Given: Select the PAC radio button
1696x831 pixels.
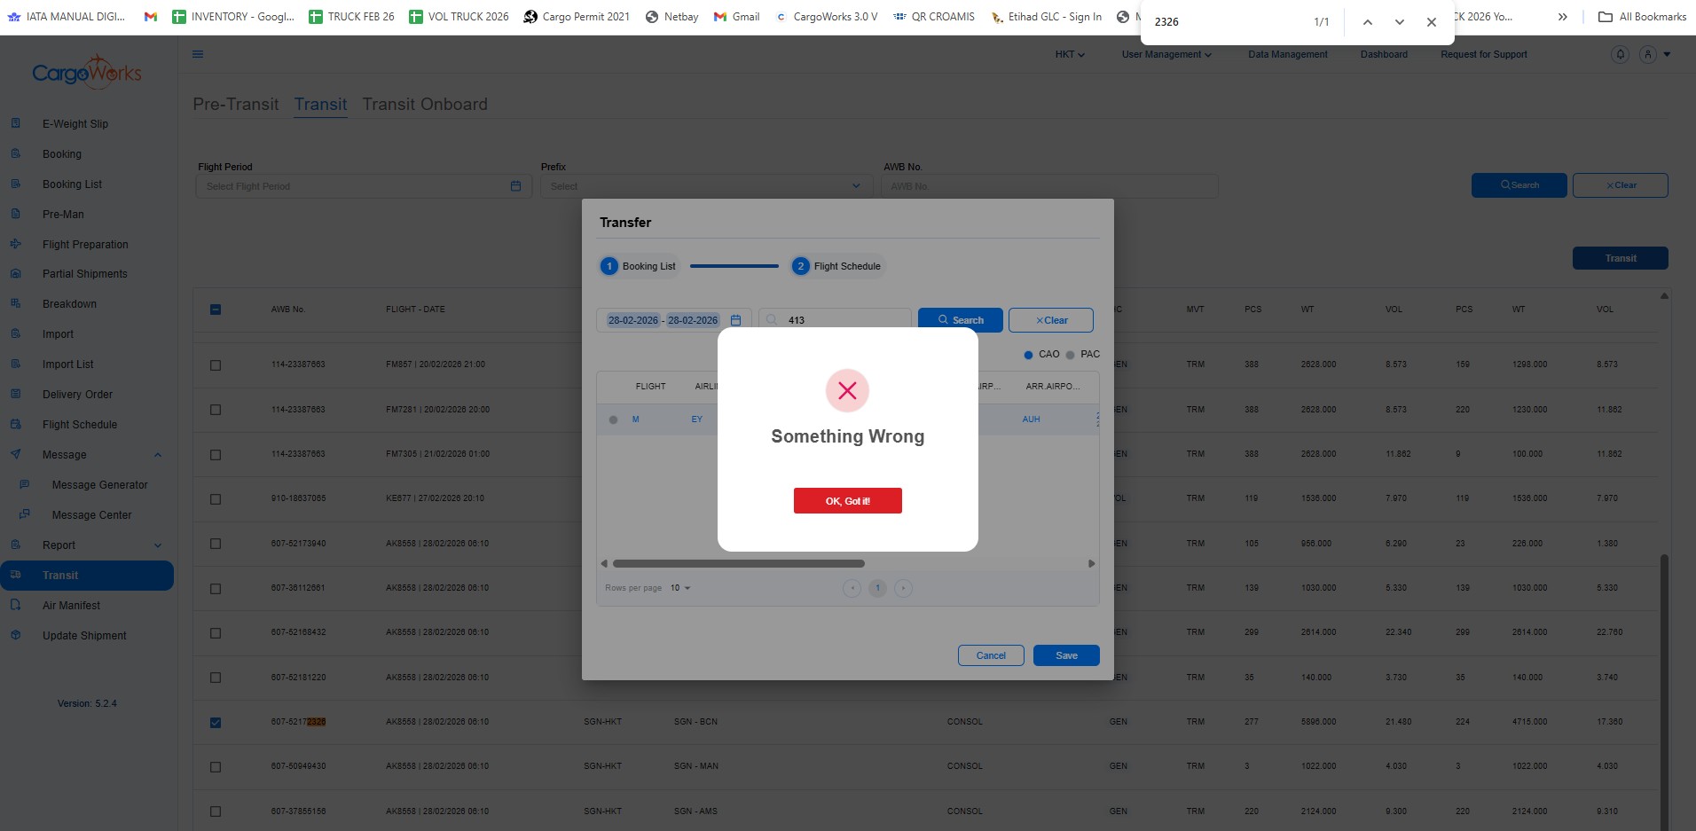Looking at the screenshot, I should click(x=1071, y=355).
